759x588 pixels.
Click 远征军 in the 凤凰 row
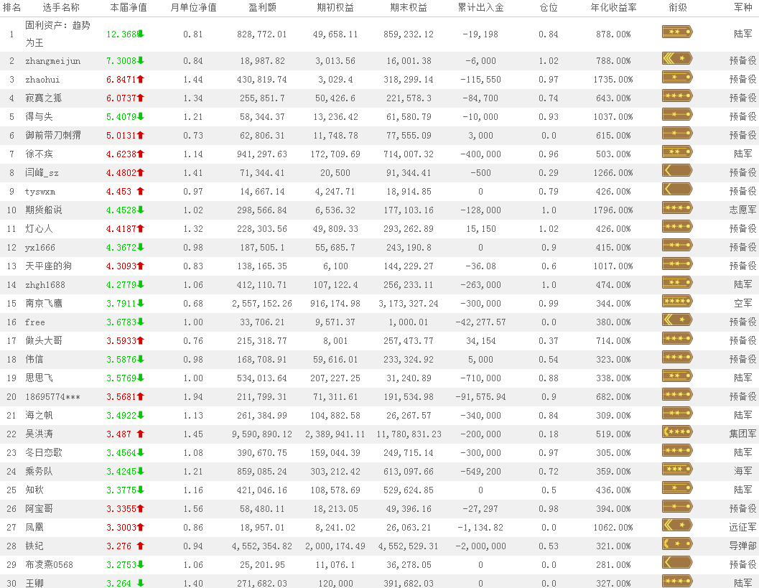742,527
